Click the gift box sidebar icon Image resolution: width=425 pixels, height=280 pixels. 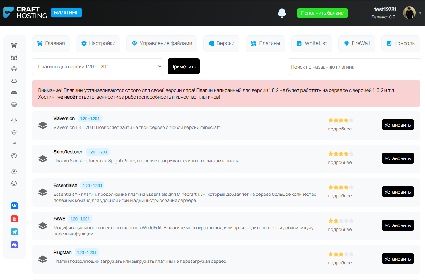tap(14, 132)
